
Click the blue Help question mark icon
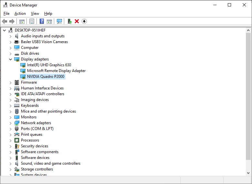pos(42,21)
